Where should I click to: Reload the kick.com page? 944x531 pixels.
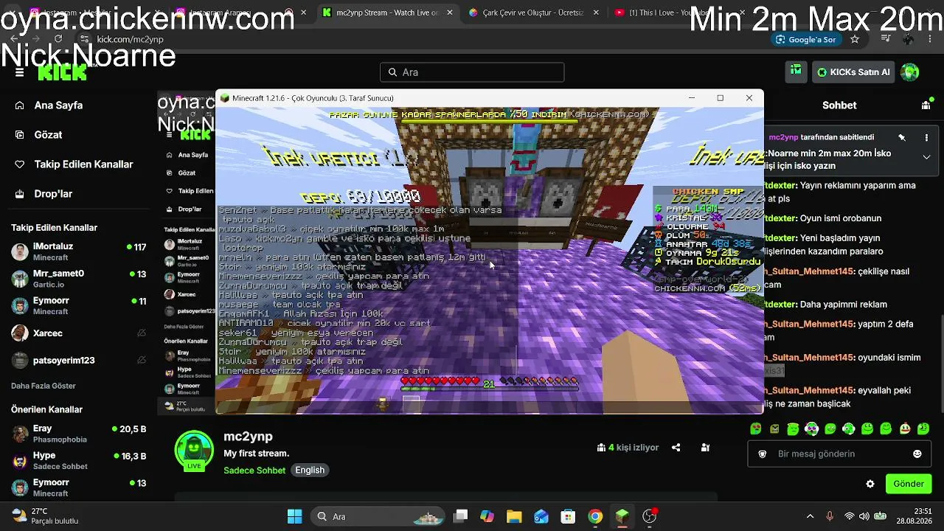pos(58,39)
